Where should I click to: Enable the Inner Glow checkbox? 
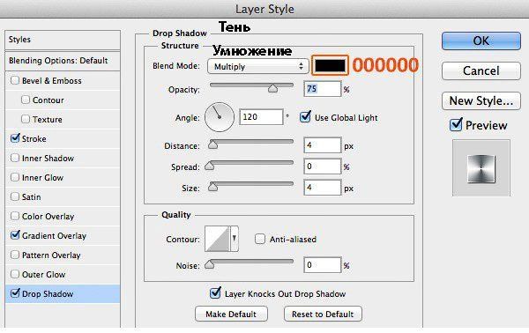15,177
